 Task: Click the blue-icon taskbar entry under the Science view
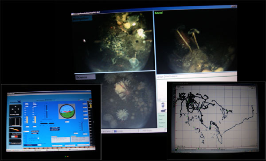coord(125,131)
